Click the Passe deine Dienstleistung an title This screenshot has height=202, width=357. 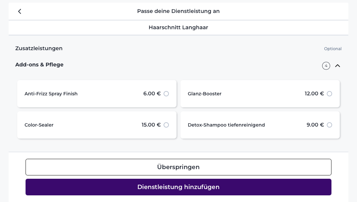click(178, 11)
